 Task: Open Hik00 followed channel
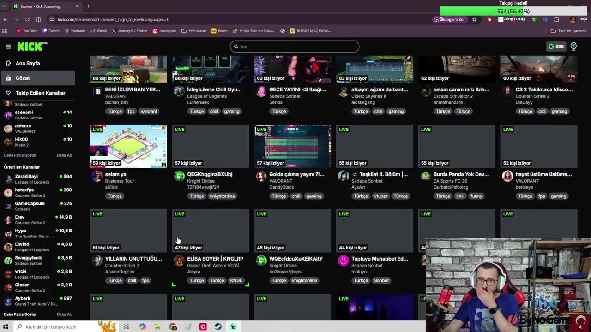coord(38,142)
